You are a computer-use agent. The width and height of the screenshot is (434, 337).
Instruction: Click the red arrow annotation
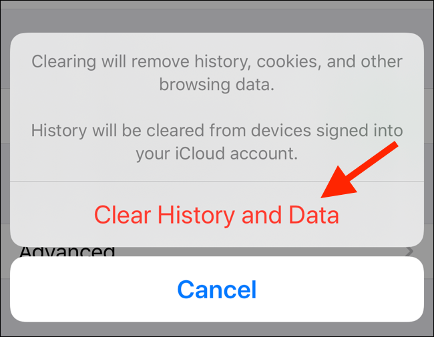click(x=359, y=170)
